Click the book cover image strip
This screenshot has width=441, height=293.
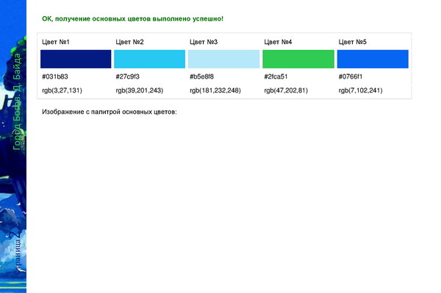click(13, 146)
